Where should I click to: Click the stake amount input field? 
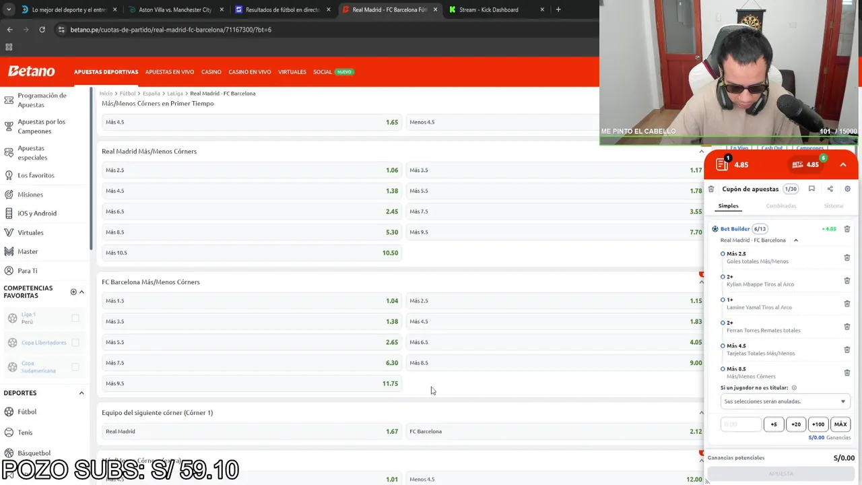tap(741, 424)
